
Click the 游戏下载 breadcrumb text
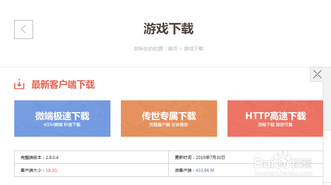(193, 49)
